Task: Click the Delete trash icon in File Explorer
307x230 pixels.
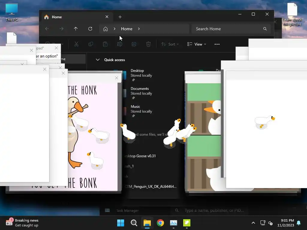Action: point(148,44)
